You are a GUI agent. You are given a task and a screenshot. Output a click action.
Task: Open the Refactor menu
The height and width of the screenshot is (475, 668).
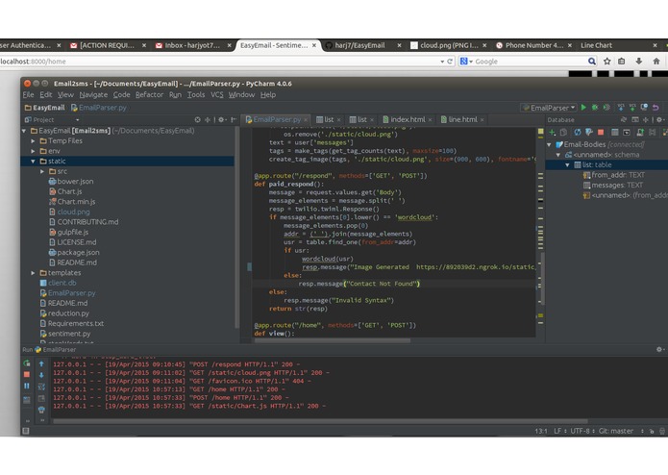pyautogui.click(x=149, y=94)
